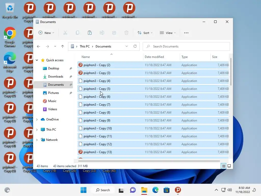Select file psiphon3 - Copy (10)
The image size is (261, 196).
(x=153, y=128)
